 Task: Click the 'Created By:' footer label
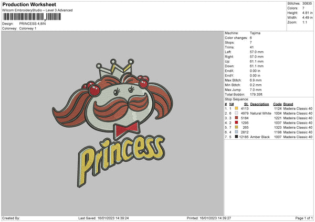11,218
